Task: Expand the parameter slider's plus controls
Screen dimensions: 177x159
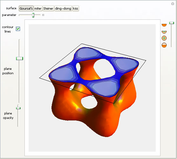Action: (x=43, y=15)
